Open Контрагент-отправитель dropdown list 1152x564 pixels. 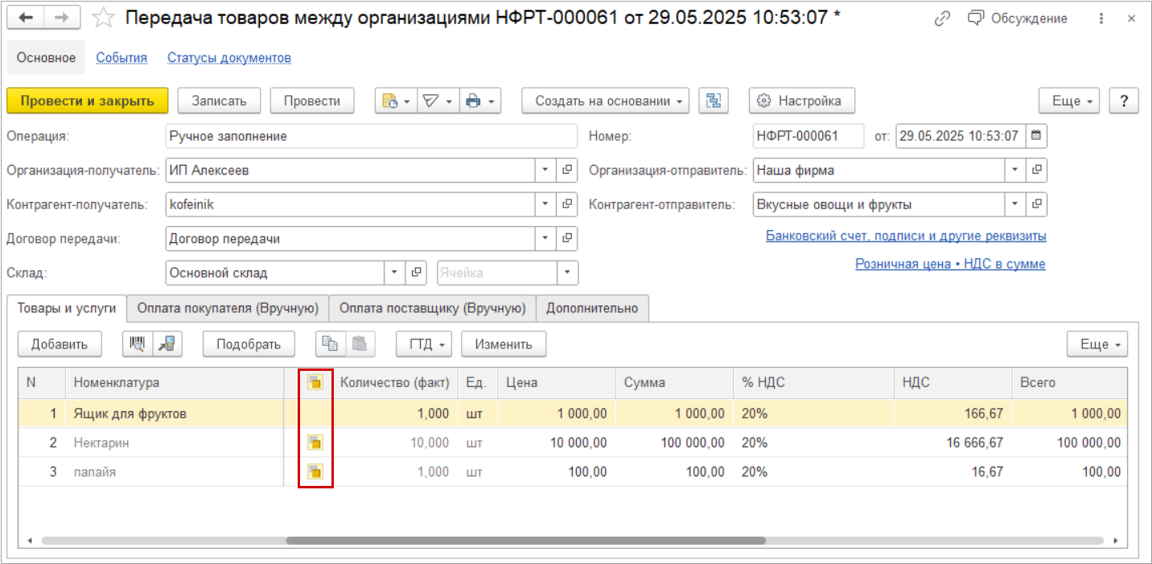point(1015,204)
